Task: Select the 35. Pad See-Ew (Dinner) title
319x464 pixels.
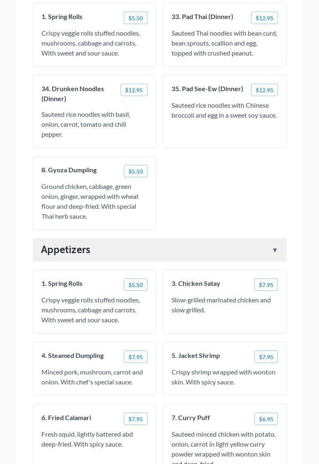Action: pos(207,89)
